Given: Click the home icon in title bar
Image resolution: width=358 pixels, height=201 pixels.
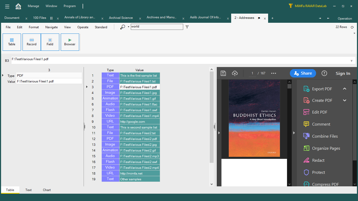Looking at the screenshot, I should (x=18, y=6).
